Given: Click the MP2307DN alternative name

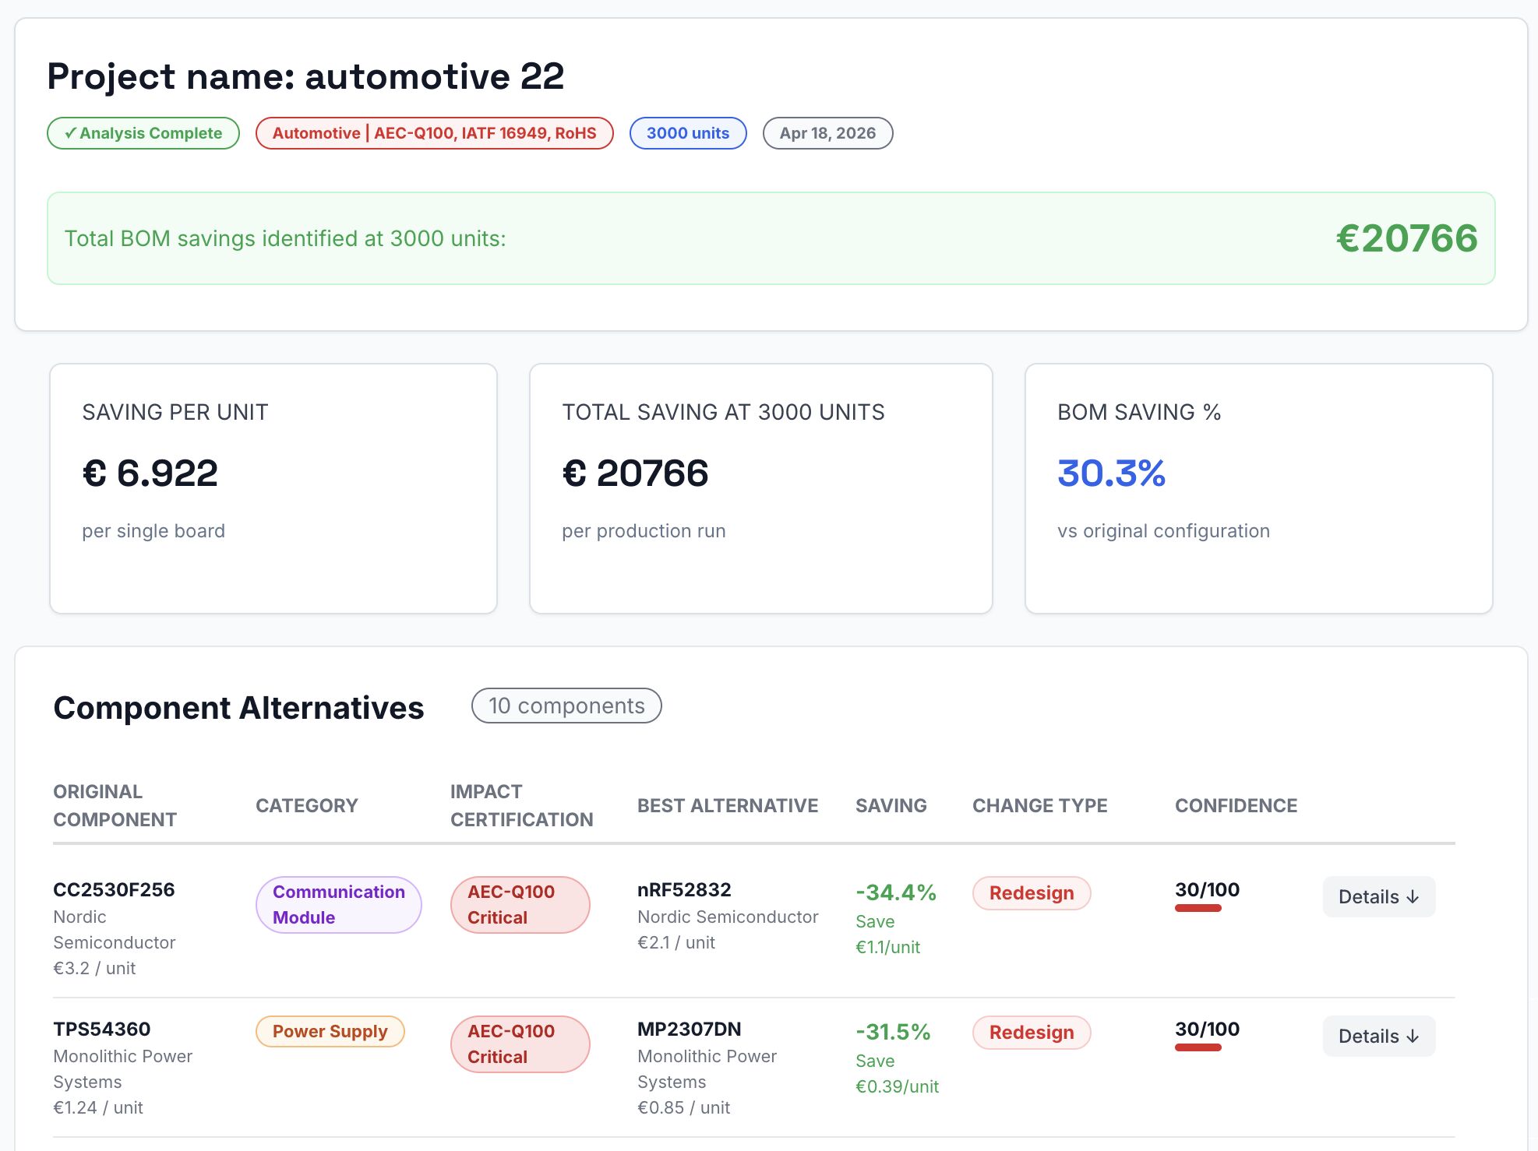Looking at the screenshot, I should pyautogui.click(x=690, y=1029).
